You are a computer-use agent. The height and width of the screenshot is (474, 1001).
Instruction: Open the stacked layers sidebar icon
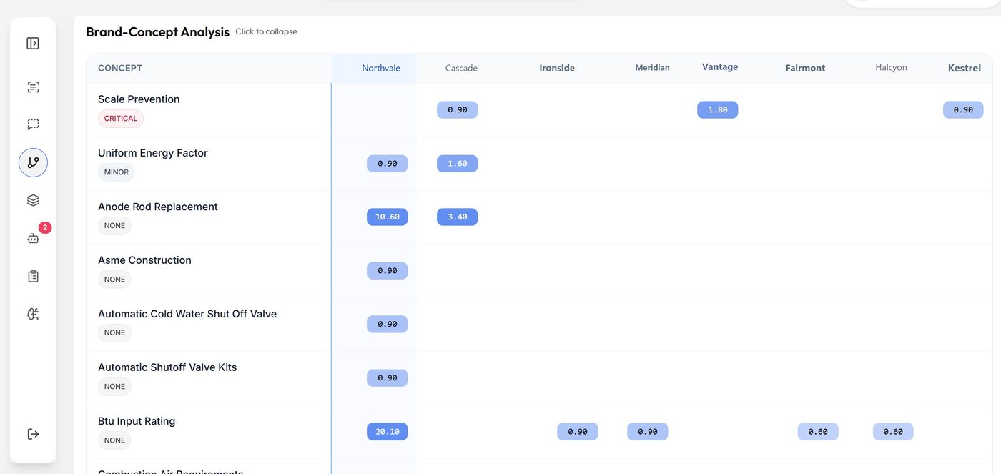pos(33,200)
